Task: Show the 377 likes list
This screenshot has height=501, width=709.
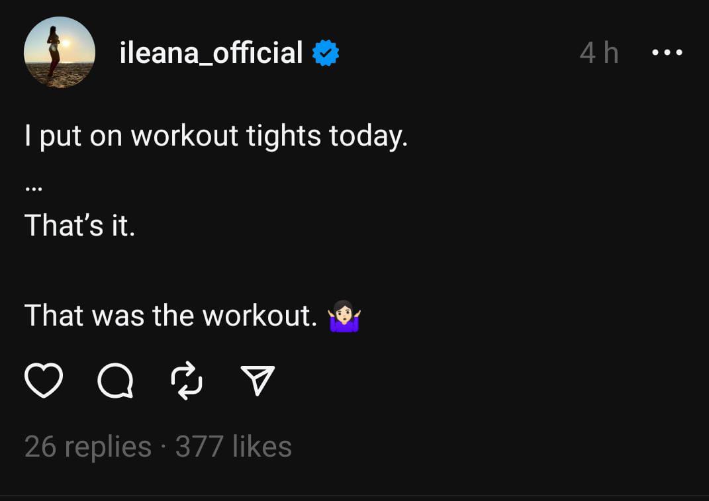Action: [x=234, y=447]
